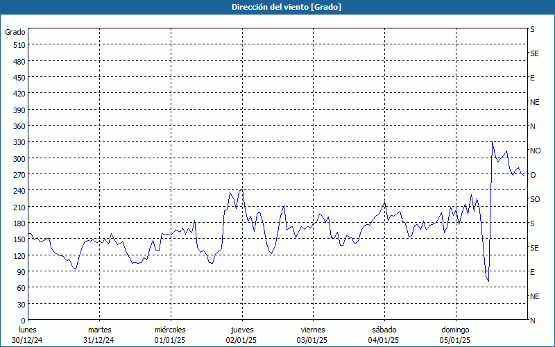Click the 'domingo' day label
The height and width of the screenshot is (347, 555).
pyautogui.click(x=455, y=330)
